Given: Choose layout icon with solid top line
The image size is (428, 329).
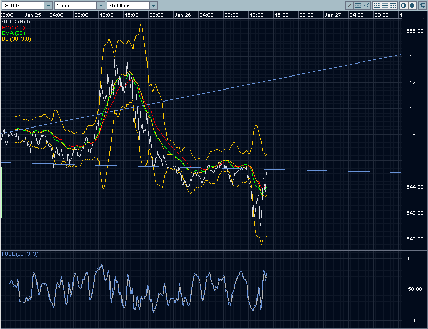Looking at the screenshot, I should click(x=393, y=5).
